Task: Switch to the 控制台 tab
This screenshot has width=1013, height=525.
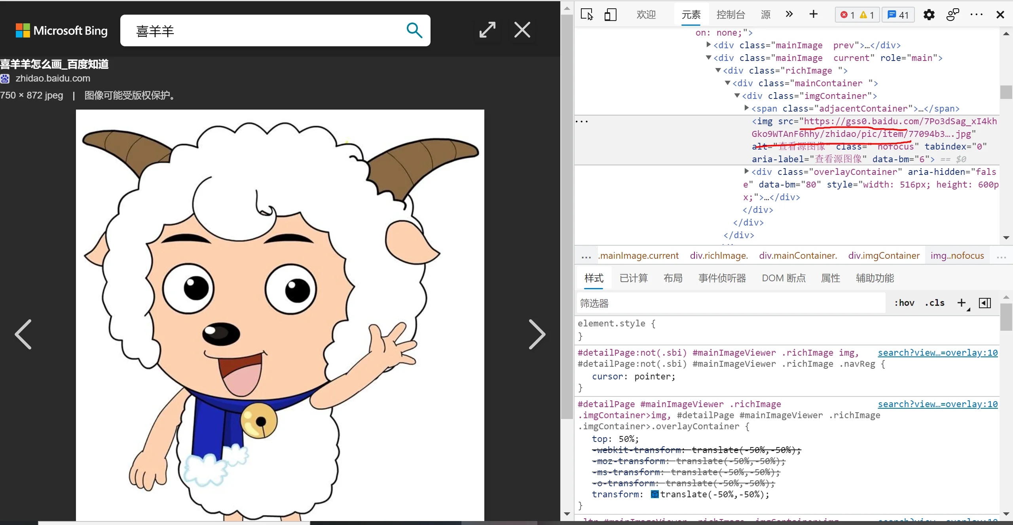Action: coord(730,15)
